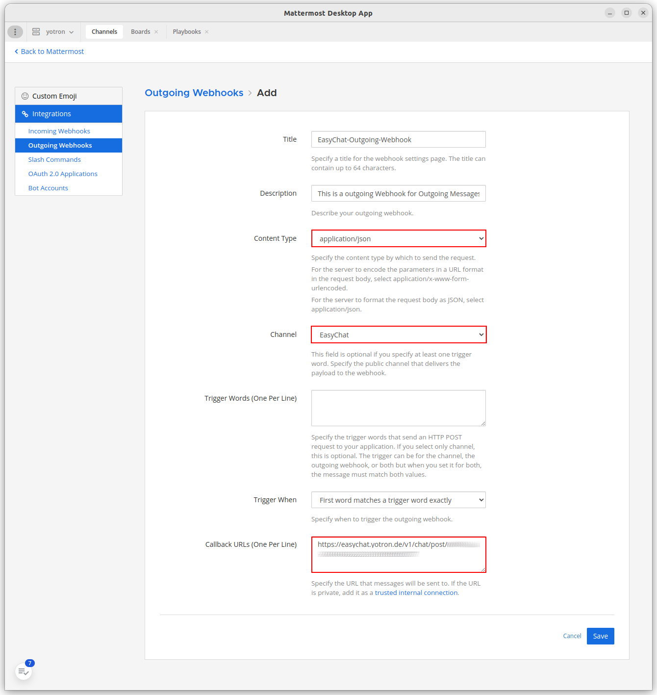Click 'Describe your outgoing webhook.' help text
This screenshot has height=695, width=657.
coord(362,213)
